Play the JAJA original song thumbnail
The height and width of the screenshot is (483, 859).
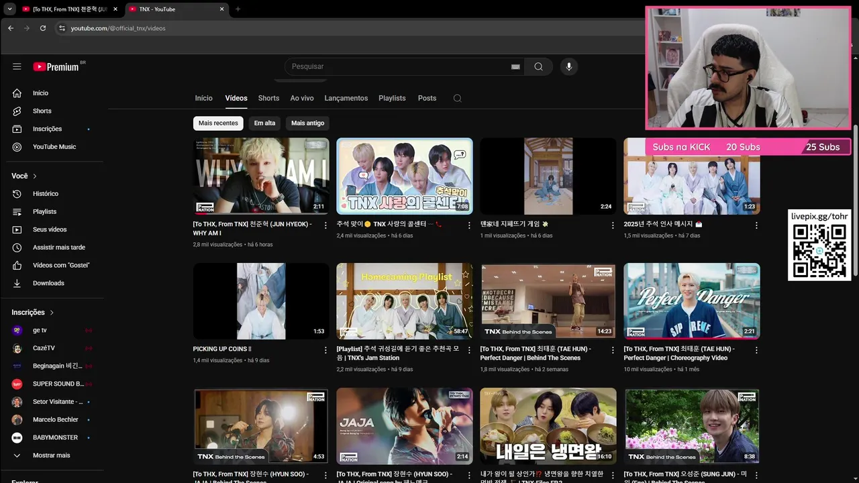click(x=405, y=426)
